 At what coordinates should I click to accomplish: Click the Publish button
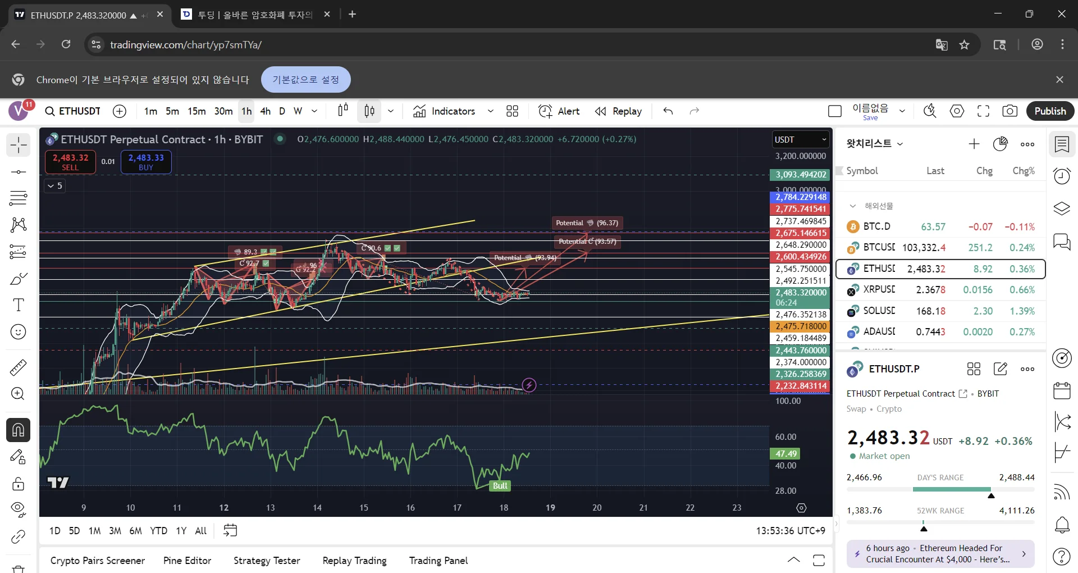tap(1050, 111)
